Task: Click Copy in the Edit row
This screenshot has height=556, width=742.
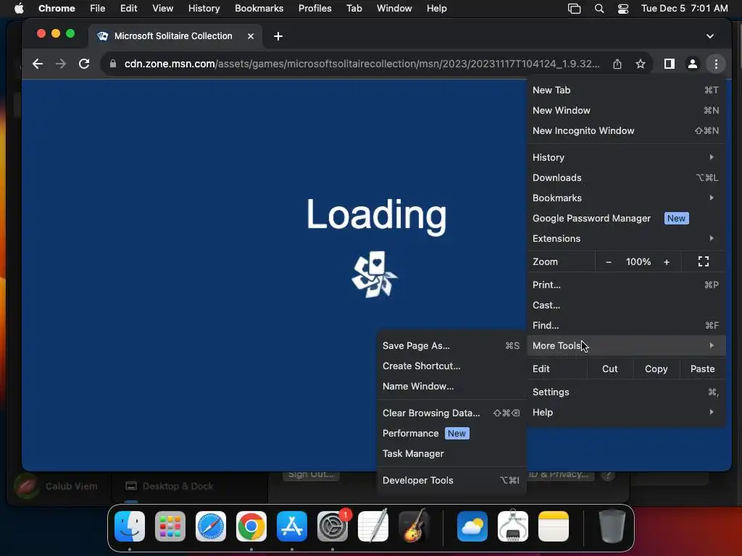Action: 656,368
